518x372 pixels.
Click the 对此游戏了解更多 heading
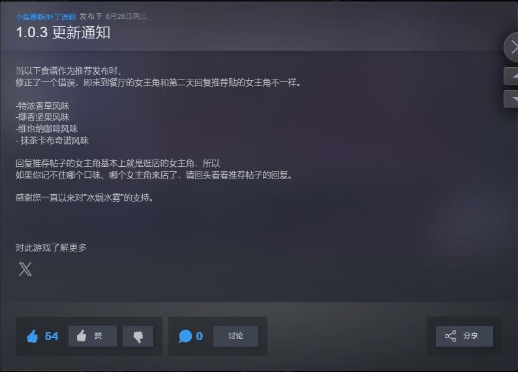(51, 248)
